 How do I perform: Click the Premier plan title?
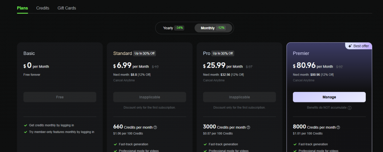[301, 53]
